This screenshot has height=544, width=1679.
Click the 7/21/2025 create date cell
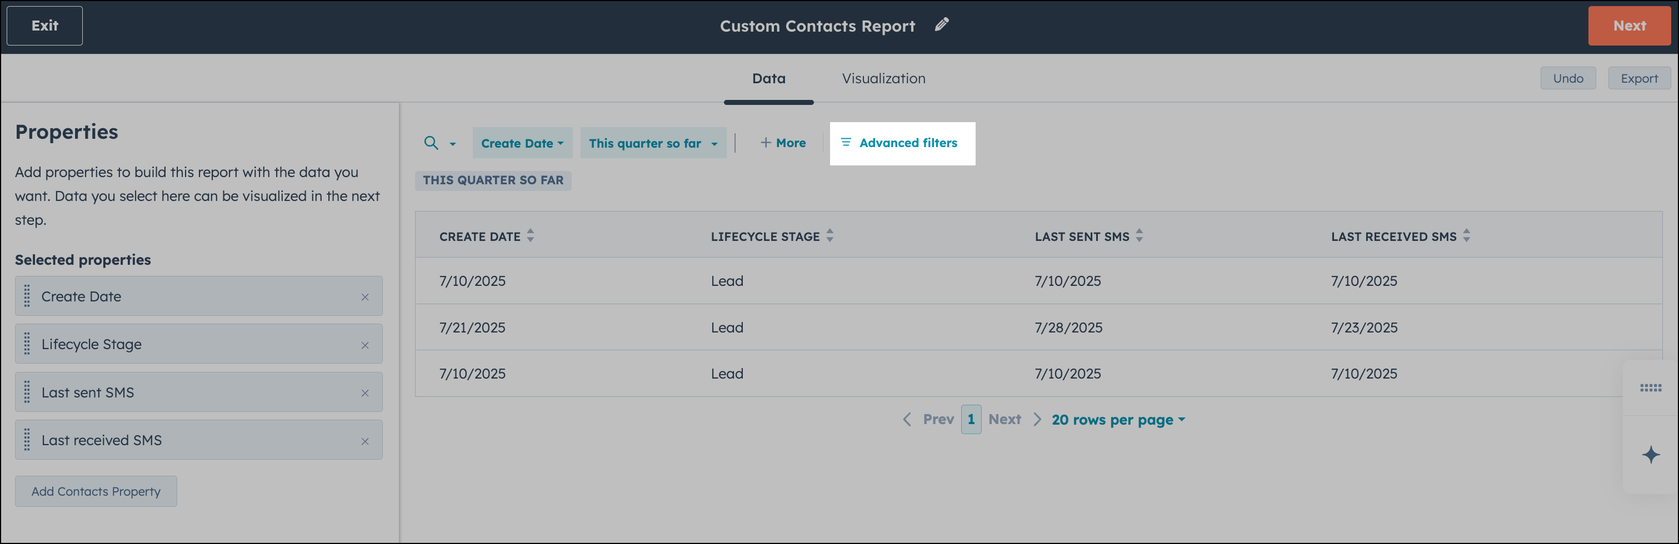[472, 328]
